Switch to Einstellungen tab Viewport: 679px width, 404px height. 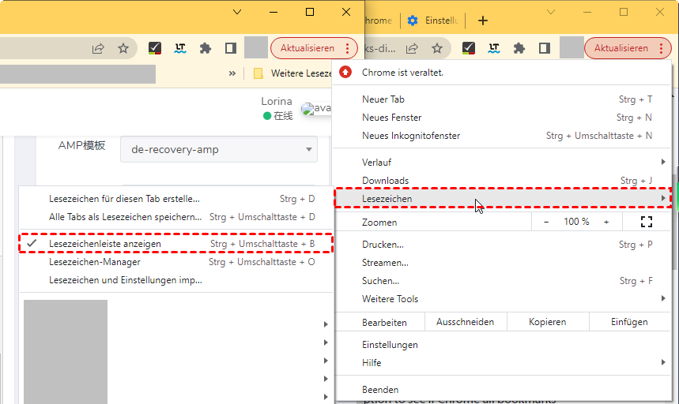coord(432,21)
